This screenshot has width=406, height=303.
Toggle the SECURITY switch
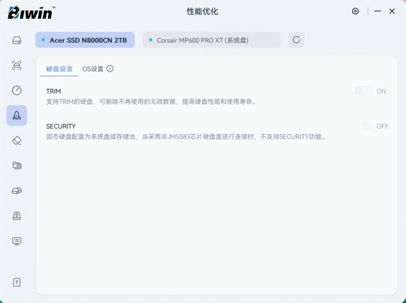tap(363, 126)
